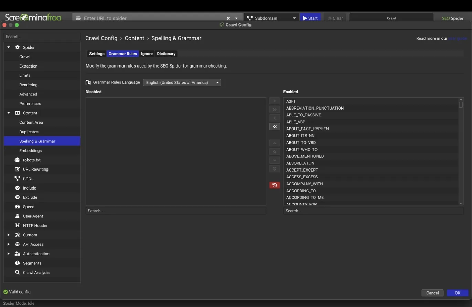472x307 pixels.
Task: Open the Dictionary tab
Action: click(x=166, y=54)
